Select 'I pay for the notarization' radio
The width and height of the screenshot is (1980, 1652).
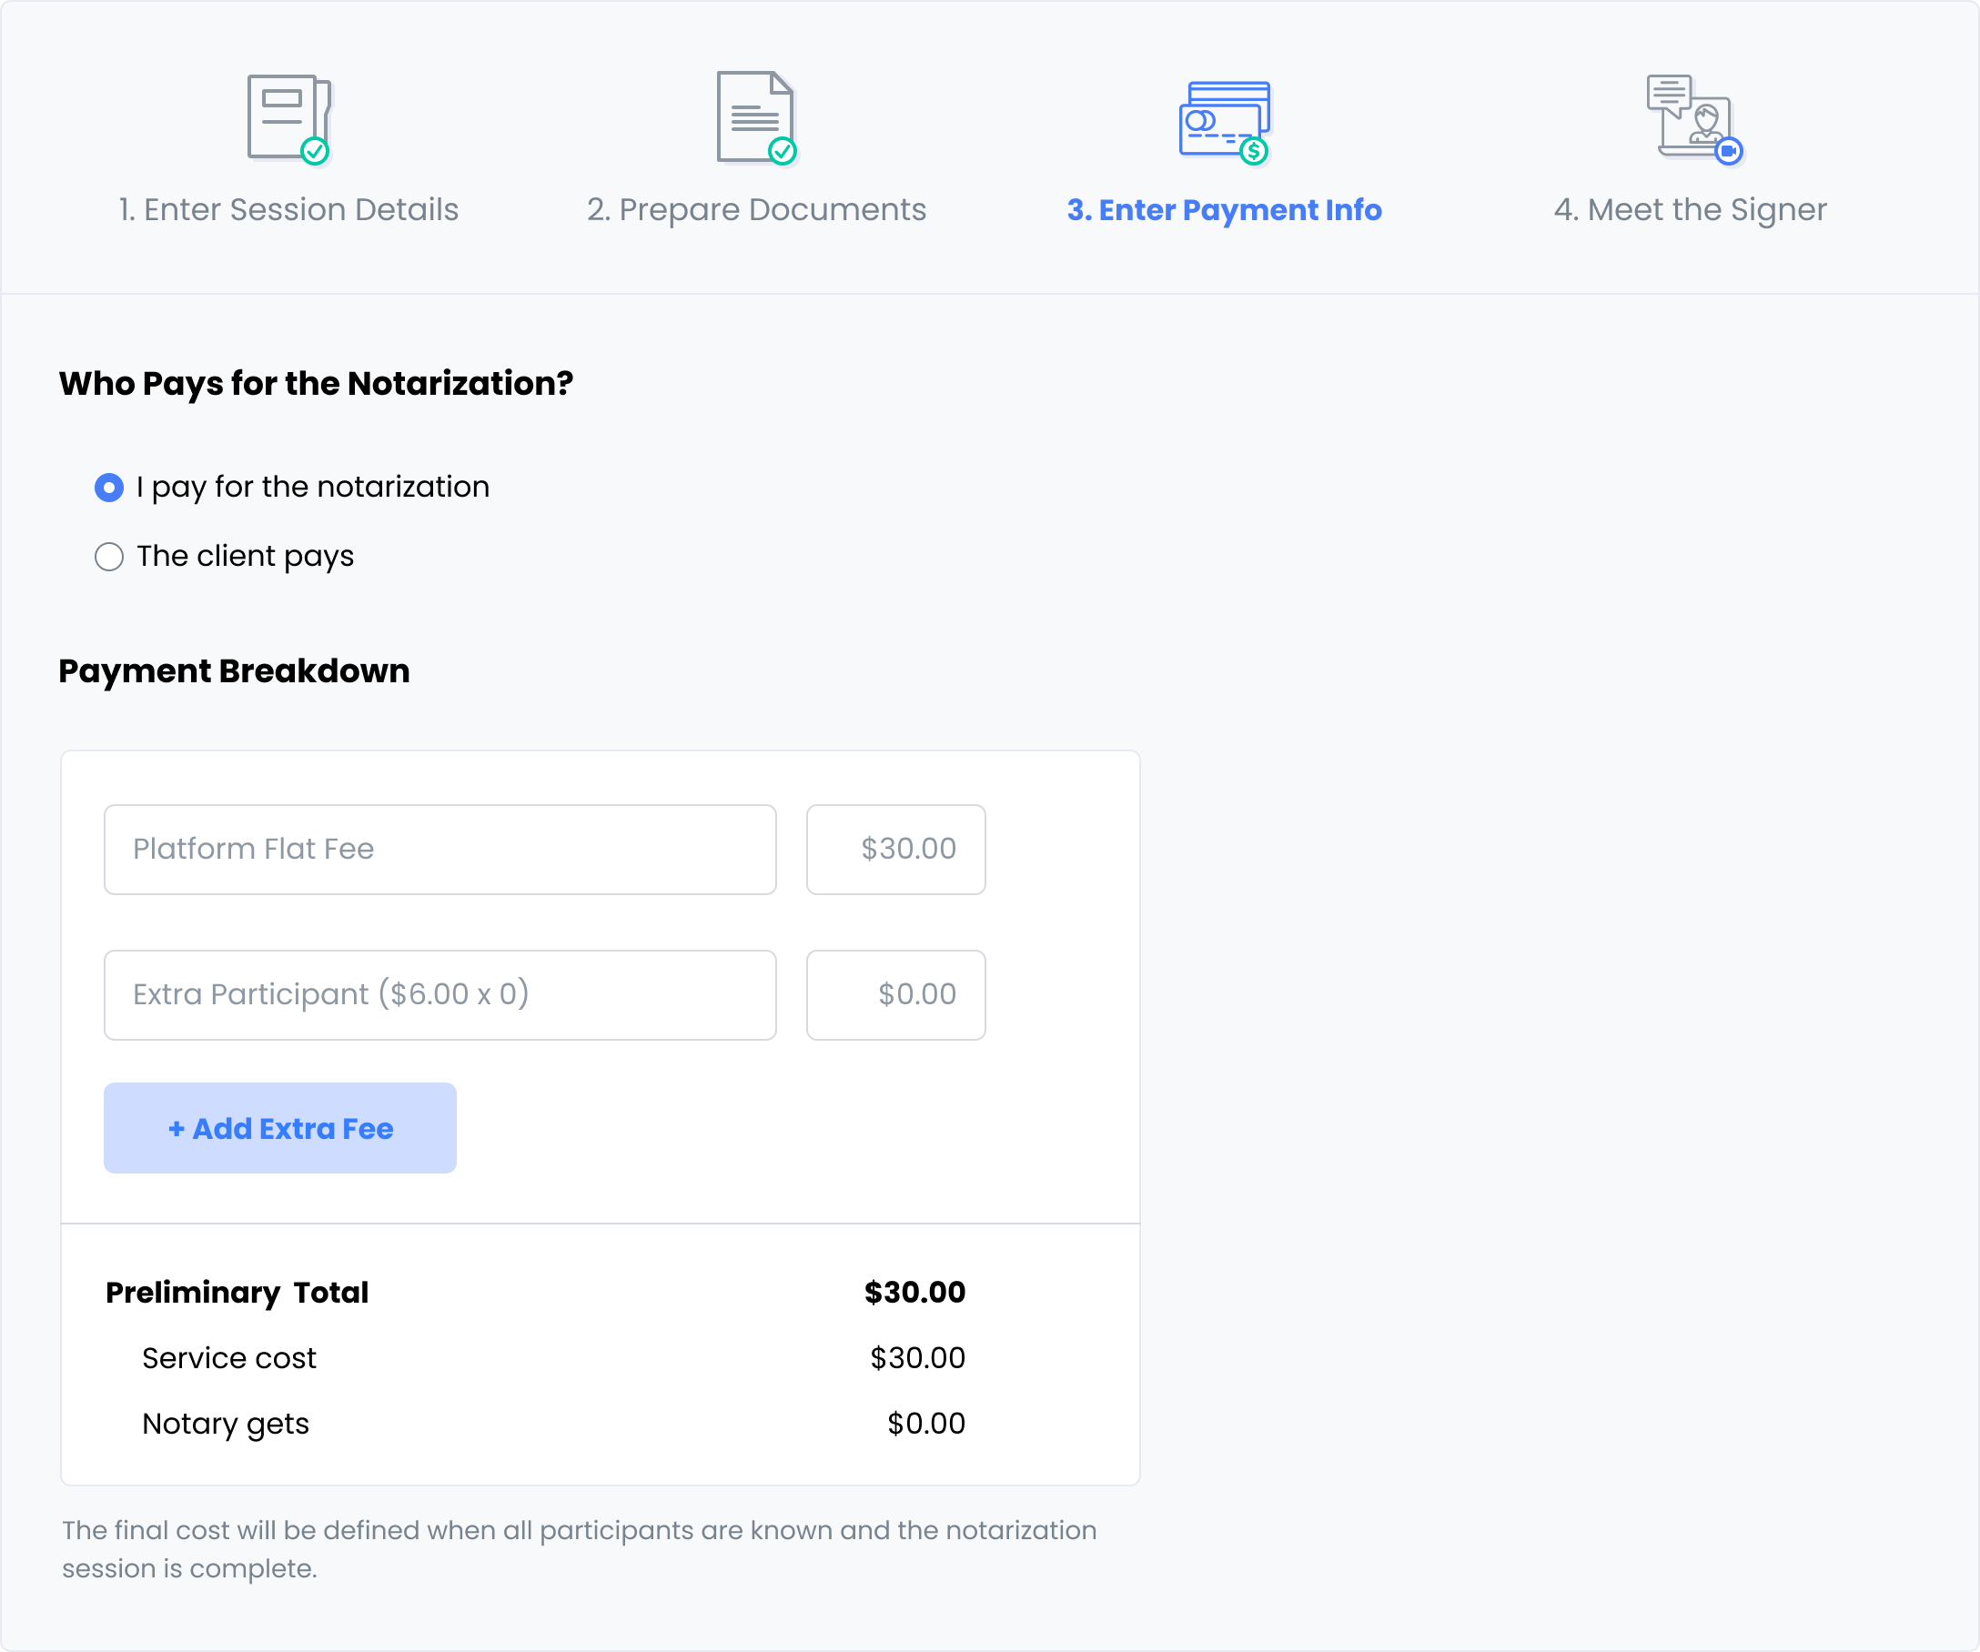coord(109,488)
